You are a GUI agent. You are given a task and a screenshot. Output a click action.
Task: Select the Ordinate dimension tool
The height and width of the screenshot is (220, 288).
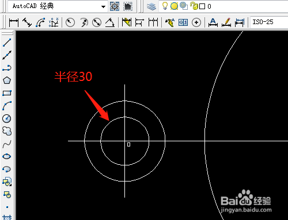[x=54, y=22]
